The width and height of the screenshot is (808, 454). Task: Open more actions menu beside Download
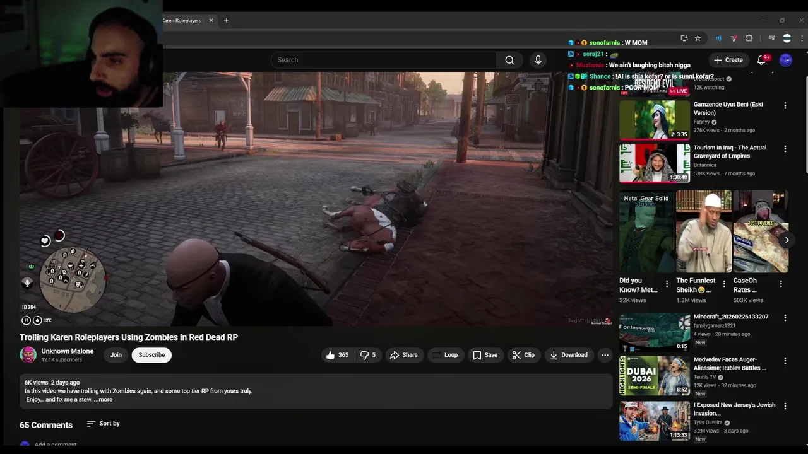605,355
